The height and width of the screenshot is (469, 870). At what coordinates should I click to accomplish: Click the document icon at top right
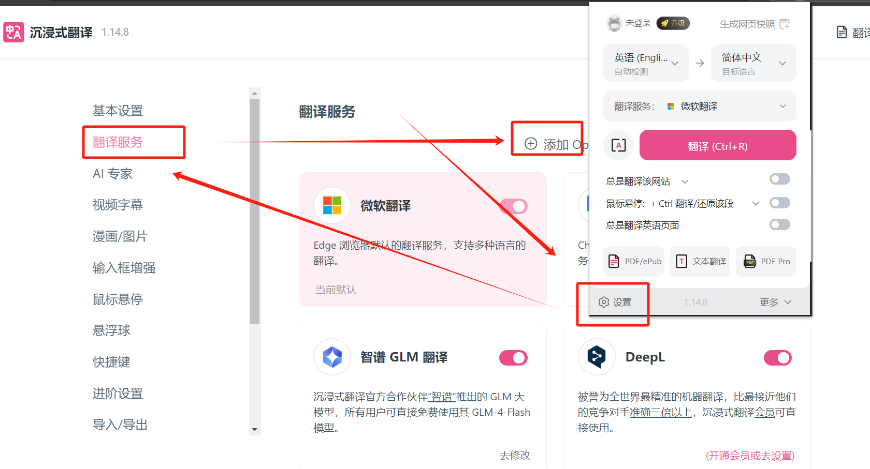click(x=842, y=32)
